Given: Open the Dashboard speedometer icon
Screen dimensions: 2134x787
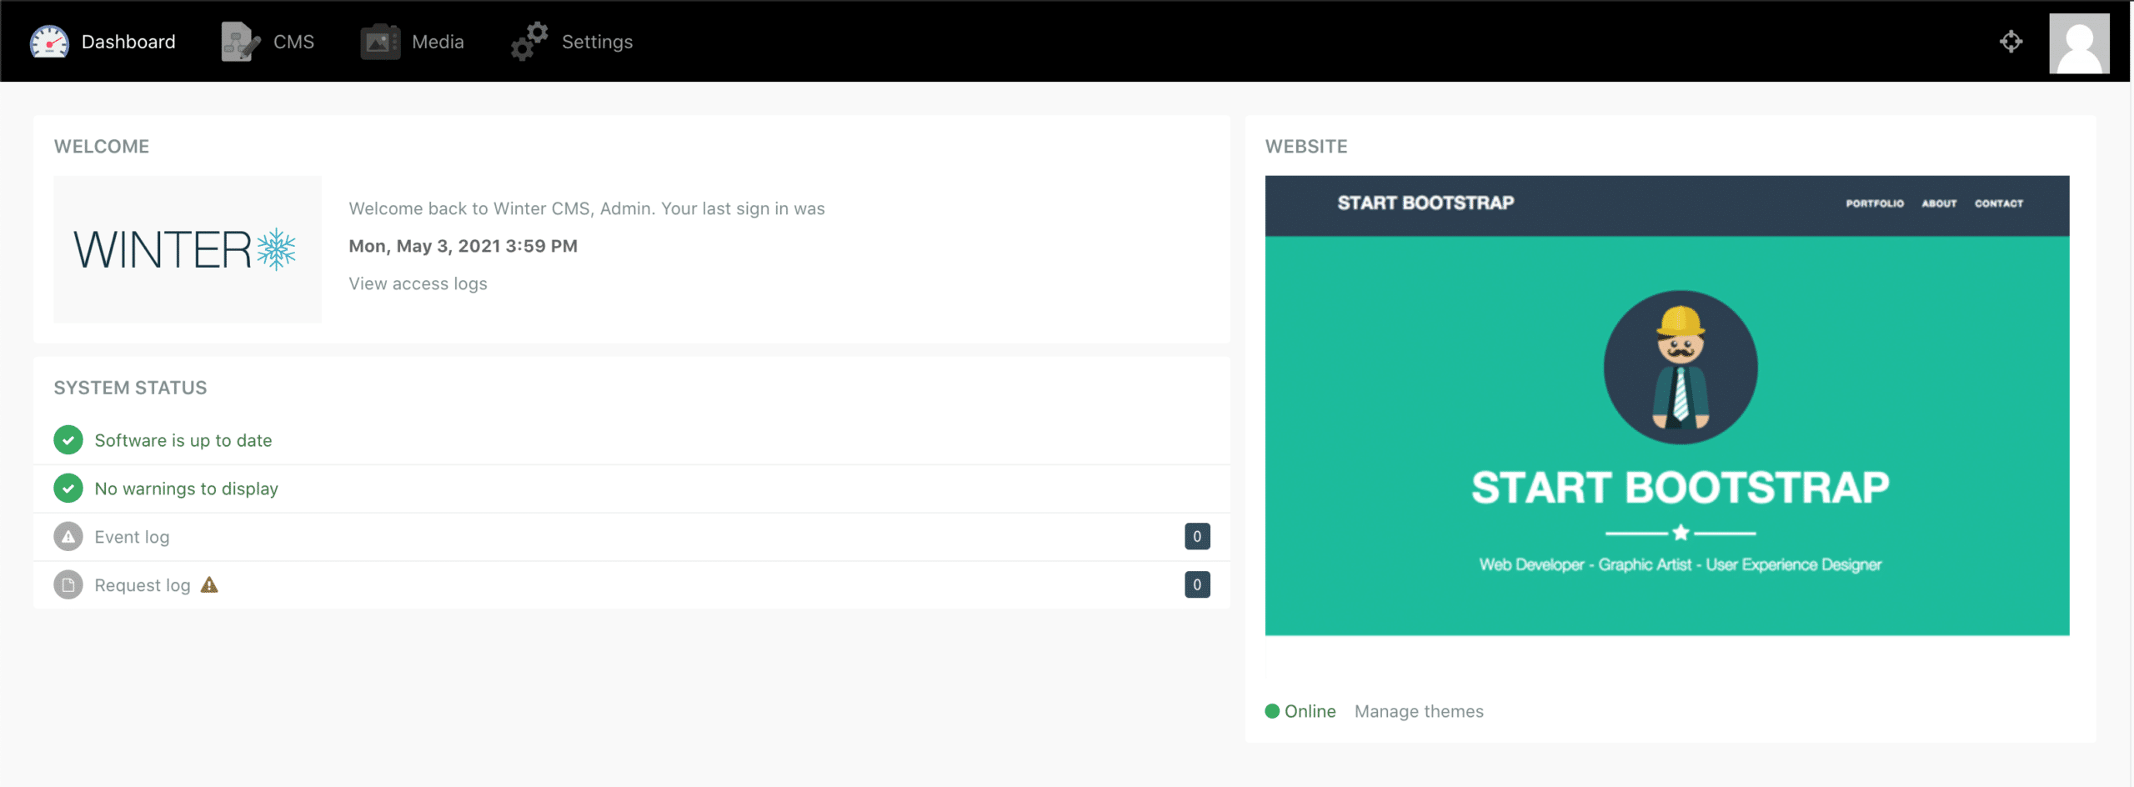Looking at the screenshot, I should 48,41.
